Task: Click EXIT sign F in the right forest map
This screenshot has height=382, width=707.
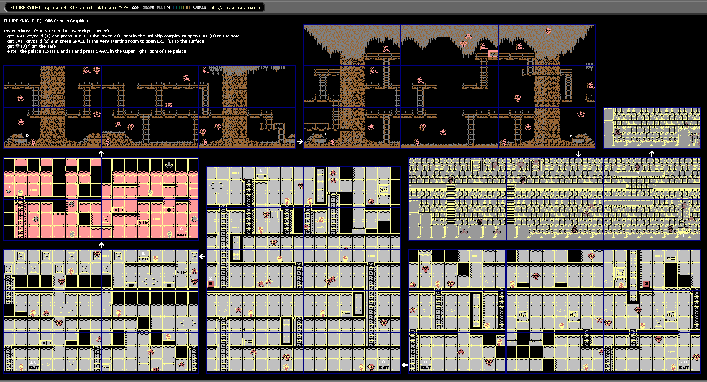Action: pyautogui.click(x=578, y=140)
